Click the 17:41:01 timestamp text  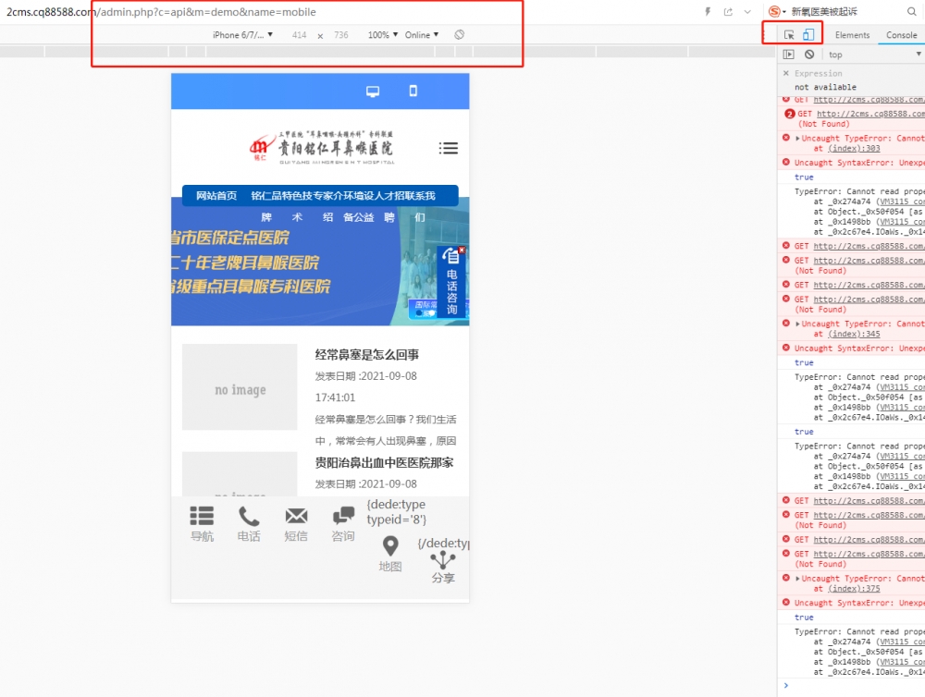click(x=335, y=397)
